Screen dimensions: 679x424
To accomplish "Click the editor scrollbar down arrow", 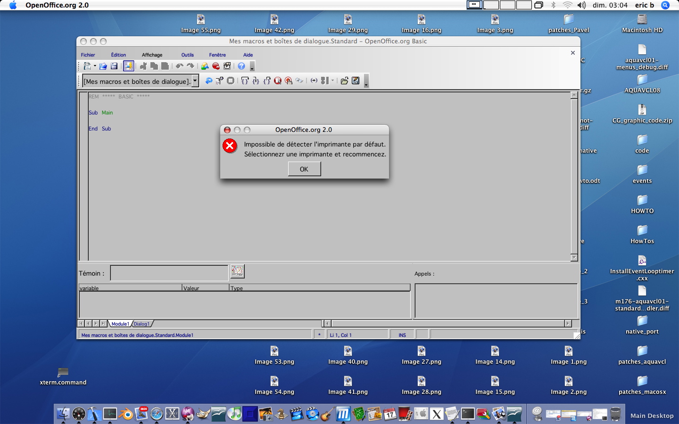I will (x=574, y=258).
